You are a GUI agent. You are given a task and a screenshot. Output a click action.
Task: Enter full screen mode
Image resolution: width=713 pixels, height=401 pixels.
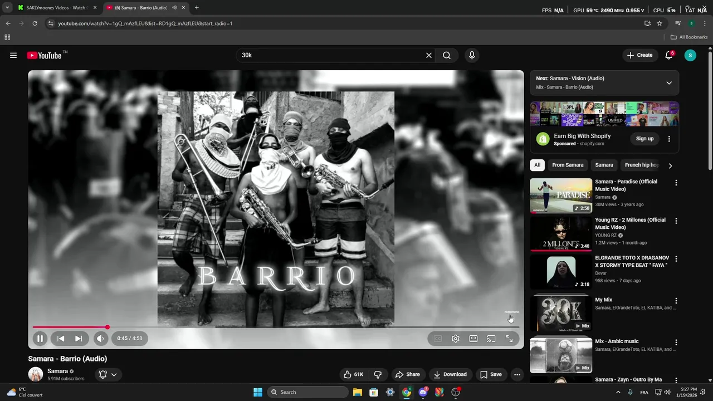click(x=509, y=339)
